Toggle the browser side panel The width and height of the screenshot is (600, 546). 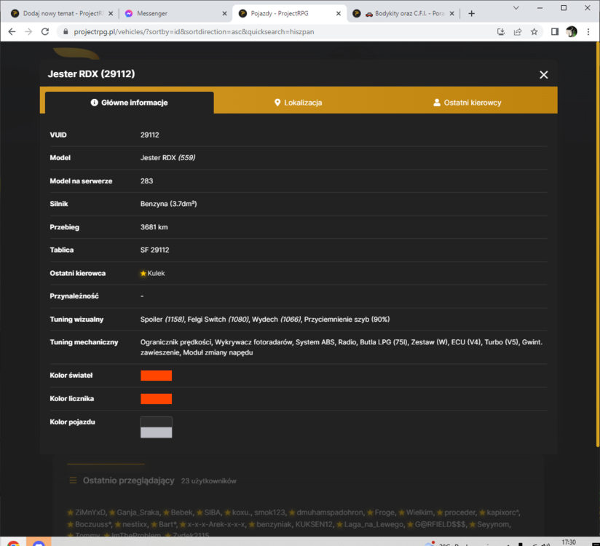[x=555, y=32]
